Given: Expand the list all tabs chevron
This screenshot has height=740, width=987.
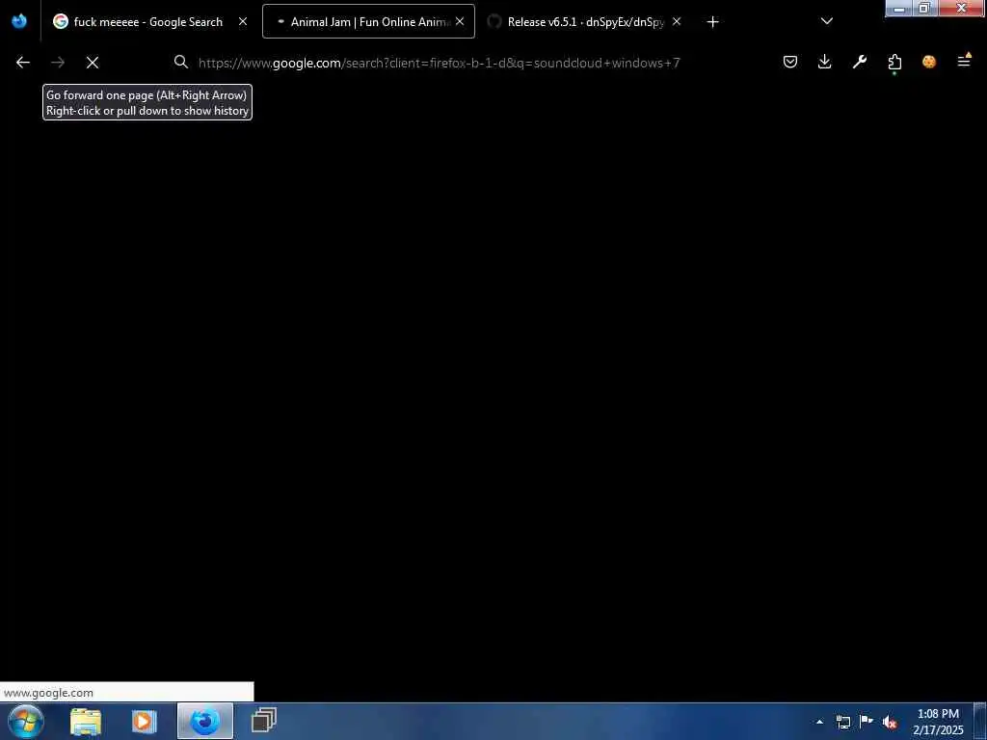Looking at the screenshot, I should [827, 21].
